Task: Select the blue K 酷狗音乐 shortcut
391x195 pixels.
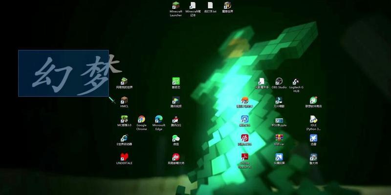Action: tap(245, 121)
